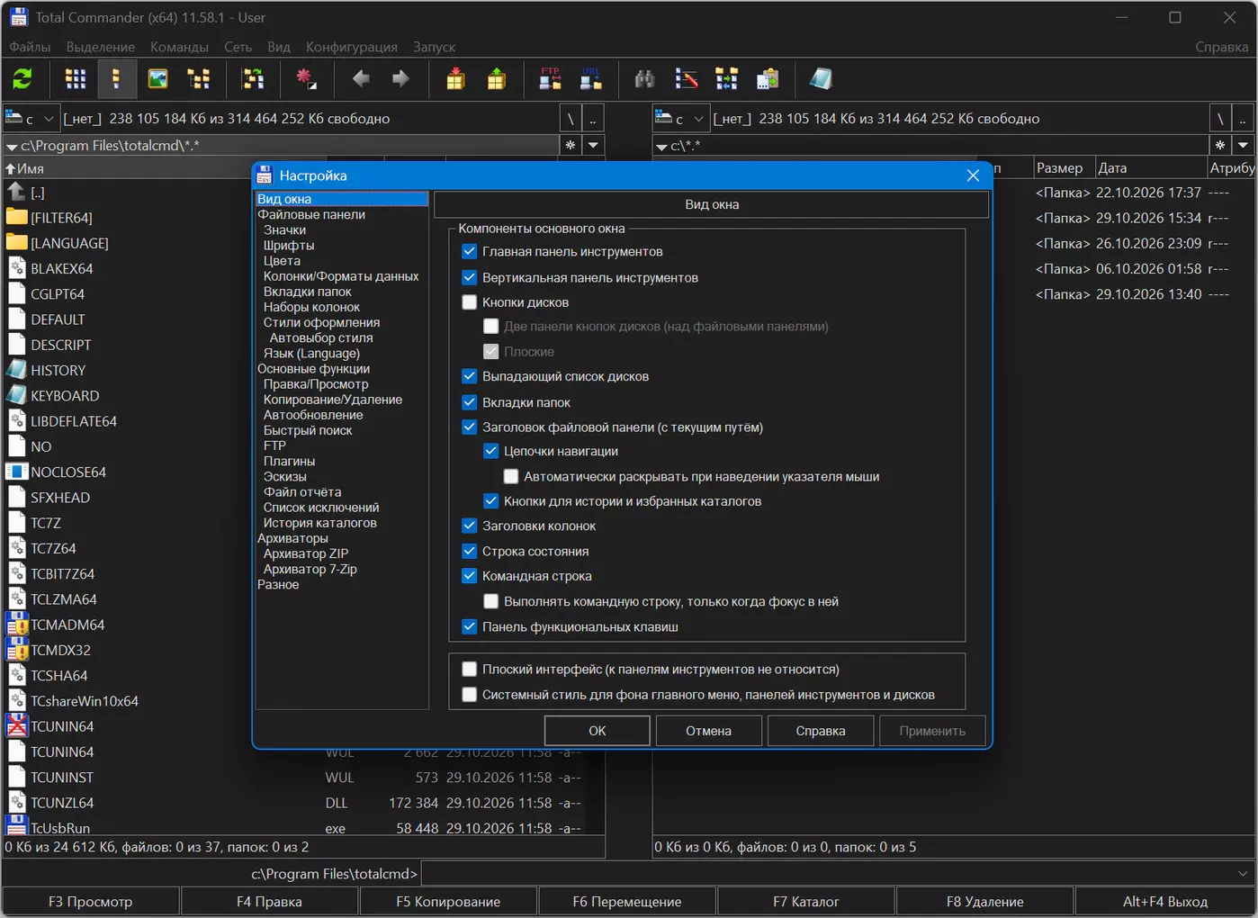Select "Цвета" in the settings category list
This screenshot has height=918, width=1258.
coord(282,261)
